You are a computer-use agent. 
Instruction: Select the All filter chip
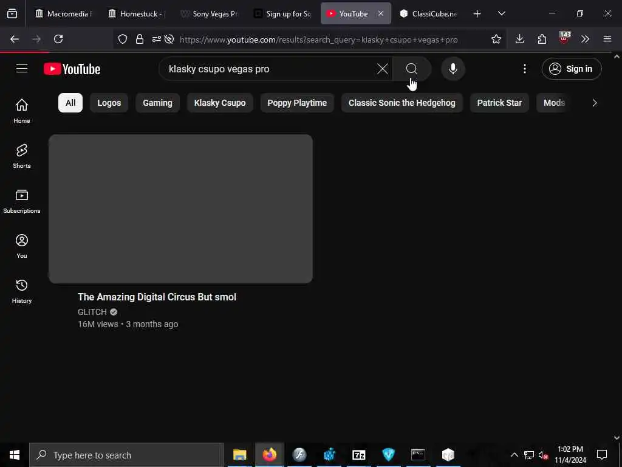point(70,103)
